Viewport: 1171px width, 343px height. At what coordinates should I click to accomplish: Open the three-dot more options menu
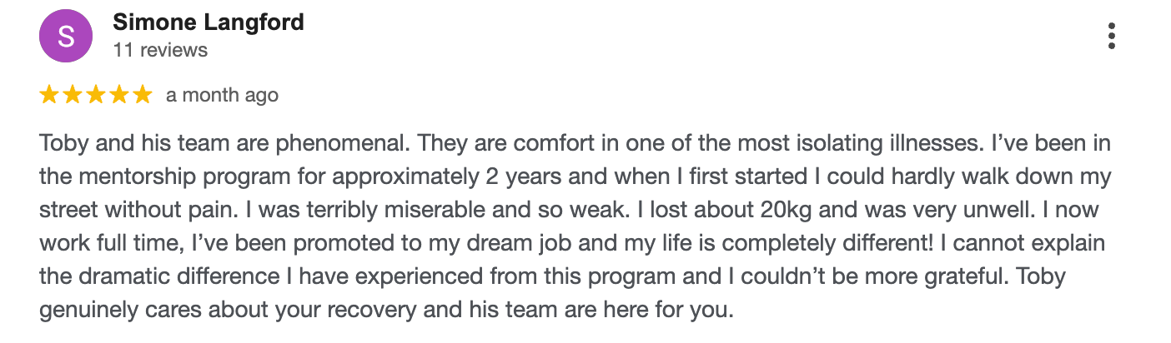point(1111,37)
